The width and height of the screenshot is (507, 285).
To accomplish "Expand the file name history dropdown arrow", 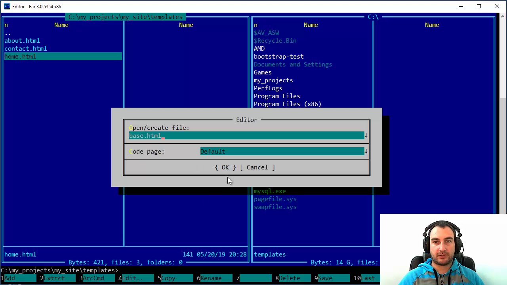I will click(366, 136).
